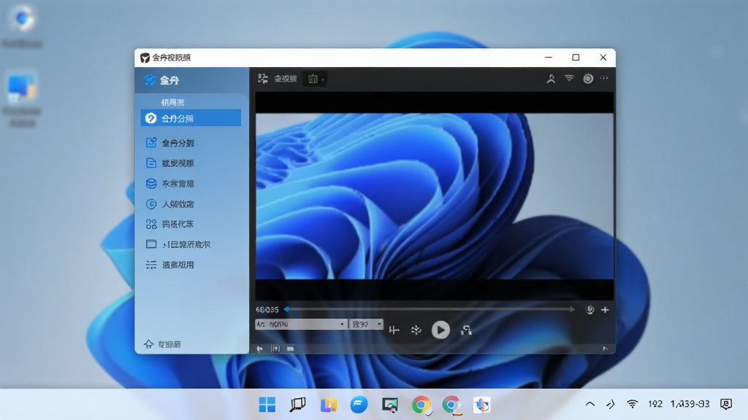Image resolution: width=748 pixels, height=420 pixels.
Task: Click the bracket icon in the bottom strip
Action: (x=275, y=349)
